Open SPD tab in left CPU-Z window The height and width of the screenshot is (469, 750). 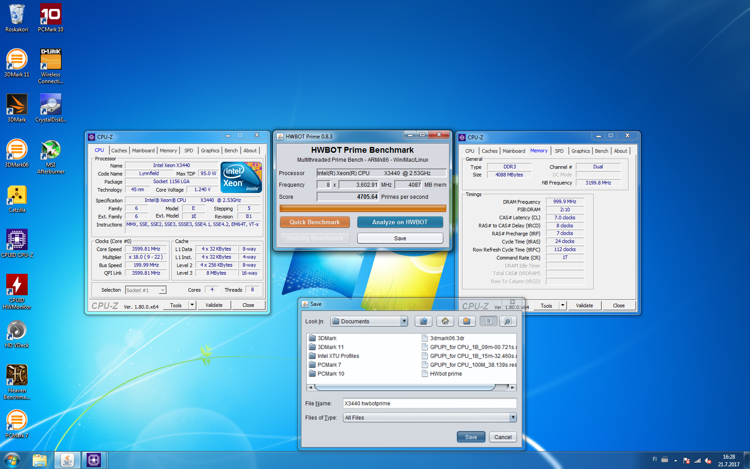click(x=189, y=151)
